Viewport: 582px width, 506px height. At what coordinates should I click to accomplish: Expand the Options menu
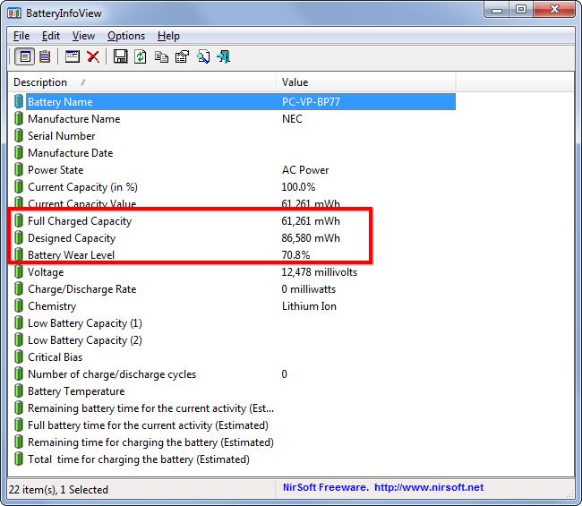tap(126, 36)
